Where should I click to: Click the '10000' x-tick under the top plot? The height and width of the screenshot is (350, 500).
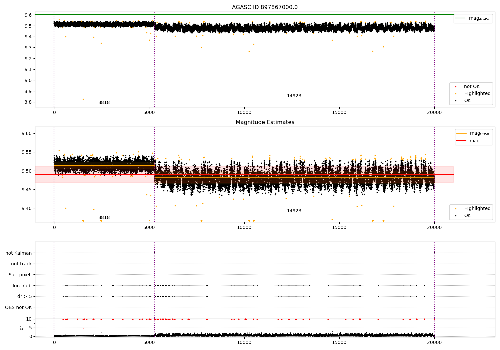click(x=244, y=113)
